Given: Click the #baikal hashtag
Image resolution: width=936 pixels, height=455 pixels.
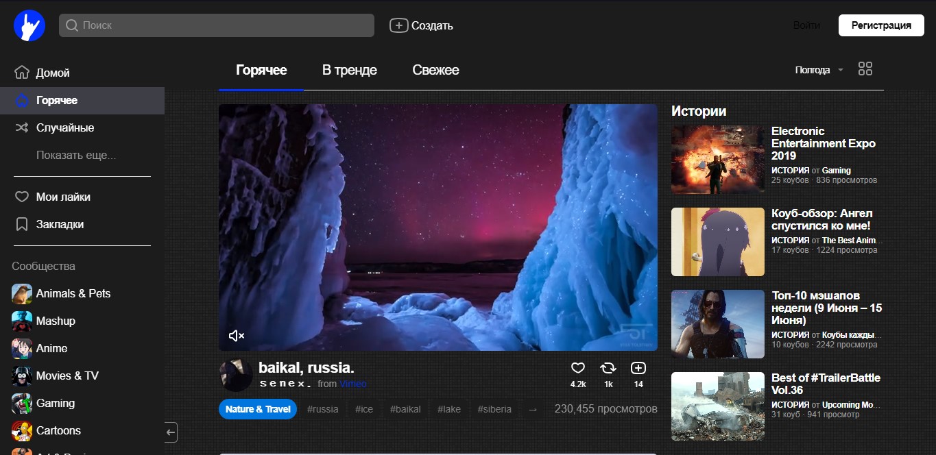Looking at the screenshot, I should click(x=405, y=408).
